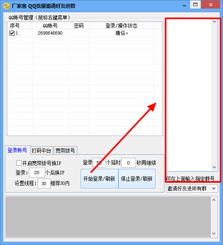Click the up arrow of group list scrollbar
Viewport: 223px width, 245px height.
(214, 22)
